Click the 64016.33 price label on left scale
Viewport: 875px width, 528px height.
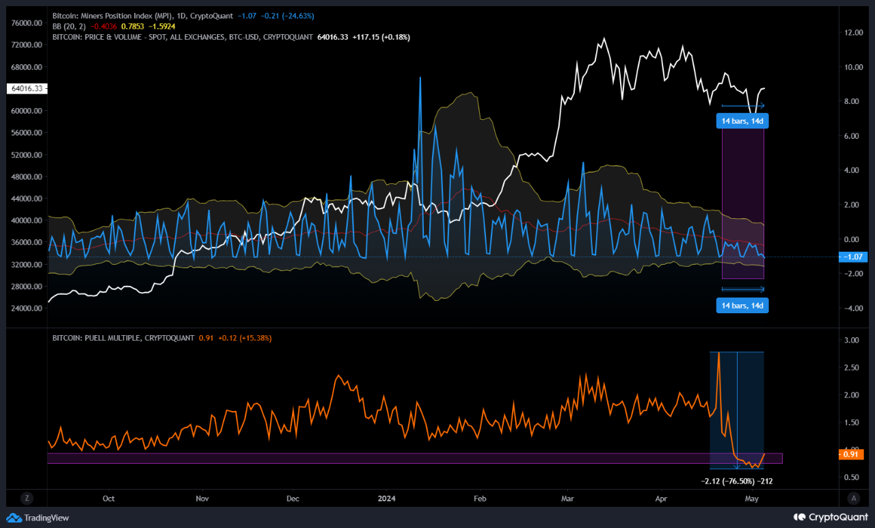27,88
